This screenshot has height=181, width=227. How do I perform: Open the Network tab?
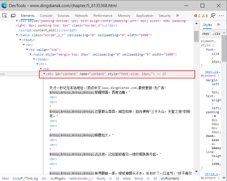click(x=81, y=16)
